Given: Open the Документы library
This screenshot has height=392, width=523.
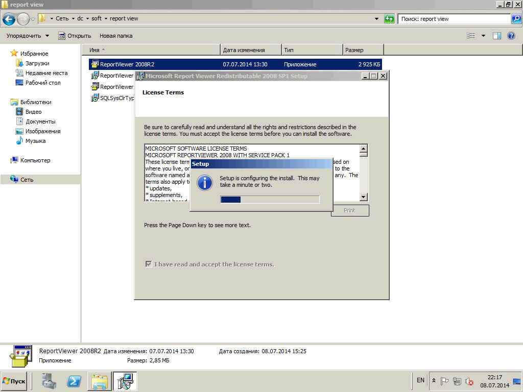Looking at the screenshot, I should tap(36, 121).
